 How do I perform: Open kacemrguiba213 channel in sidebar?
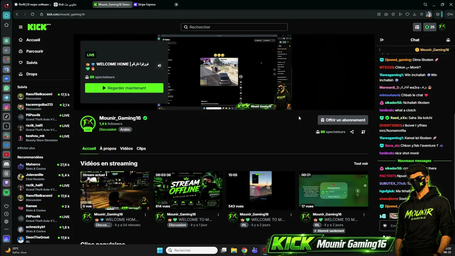click(x=43, y=107)
